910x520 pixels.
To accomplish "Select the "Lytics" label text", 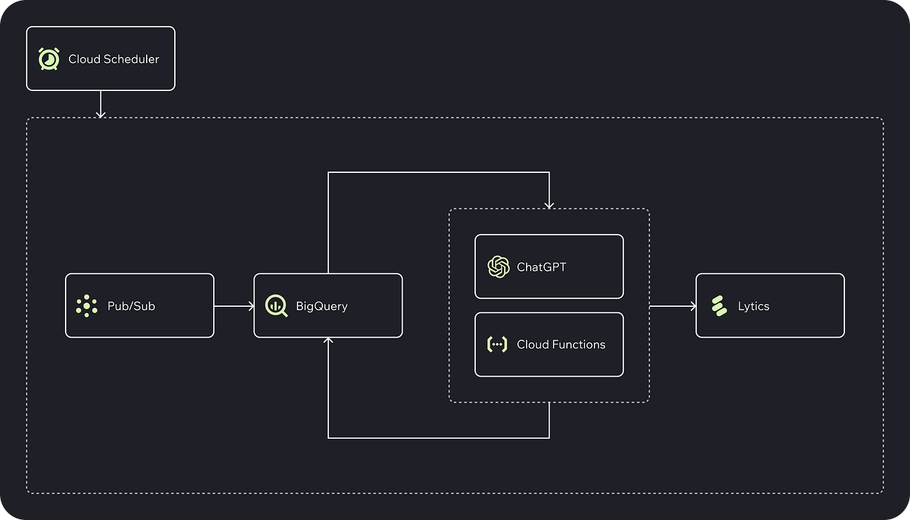I will [754, 306].
